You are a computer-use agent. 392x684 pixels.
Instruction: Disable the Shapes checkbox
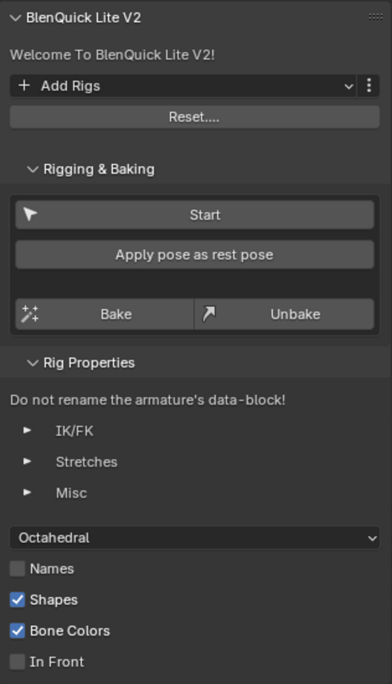click(18, 600)
